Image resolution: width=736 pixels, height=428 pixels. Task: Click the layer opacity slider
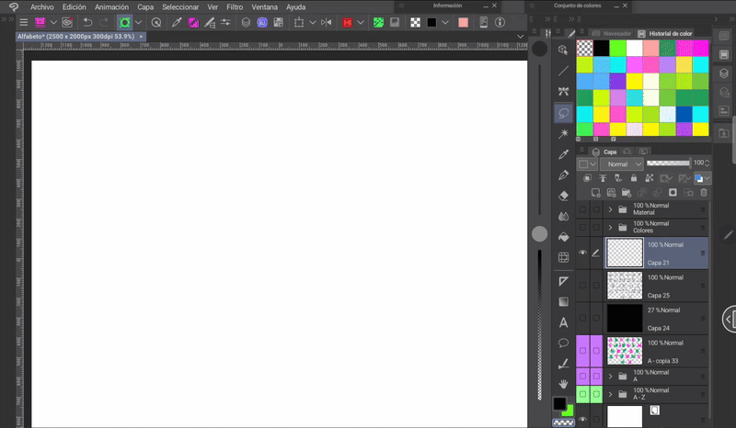click(x=669, y=163)
